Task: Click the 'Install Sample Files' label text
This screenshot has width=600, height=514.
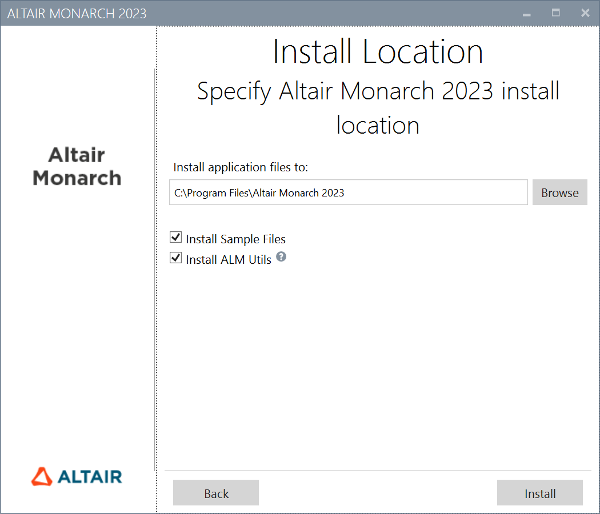Action: pyautogui.click(x=235, y=239)
